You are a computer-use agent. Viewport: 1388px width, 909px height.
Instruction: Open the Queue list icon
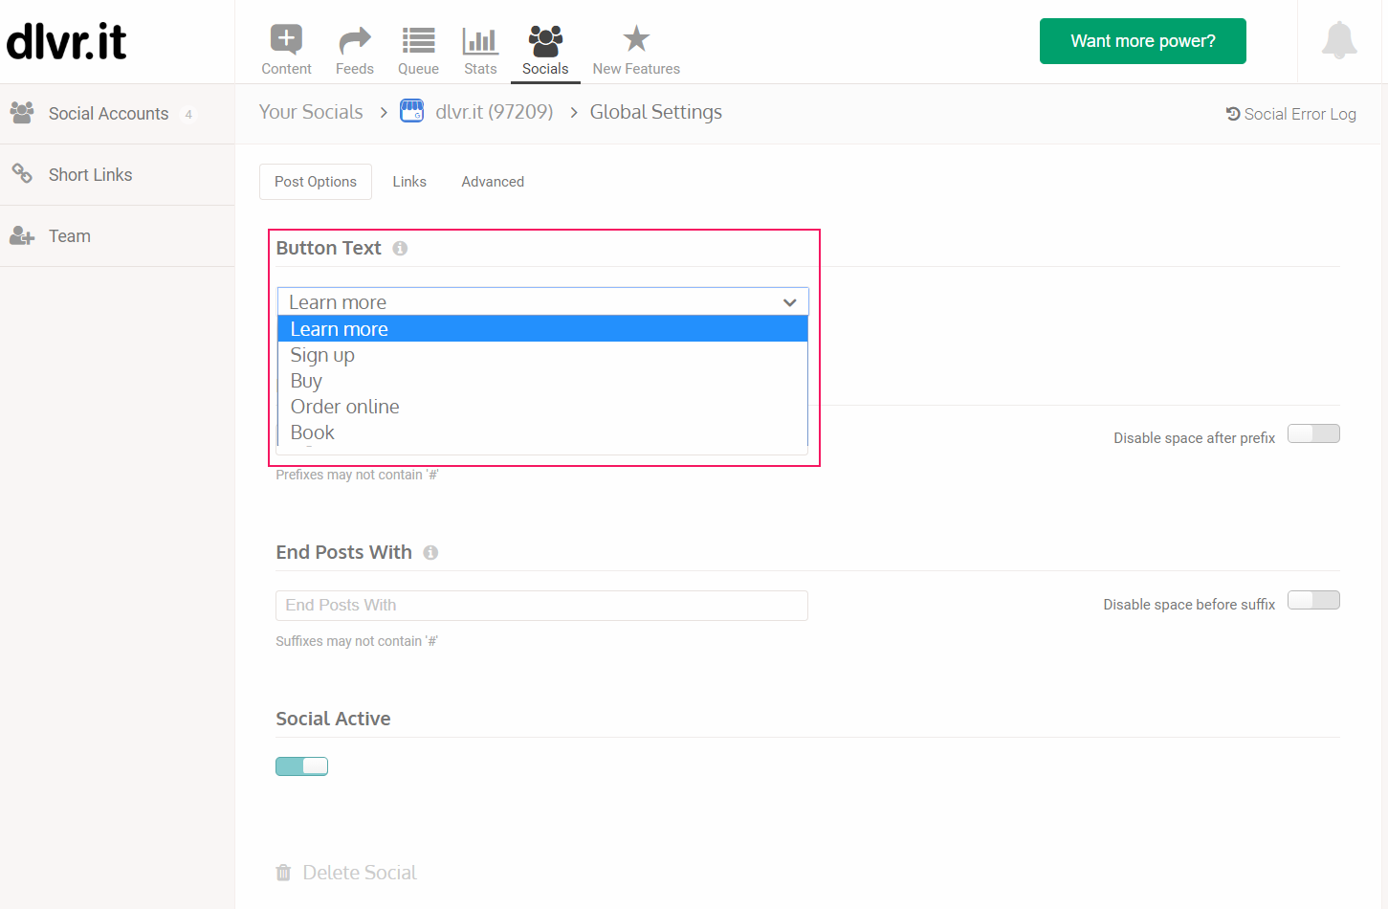[418, 40]
